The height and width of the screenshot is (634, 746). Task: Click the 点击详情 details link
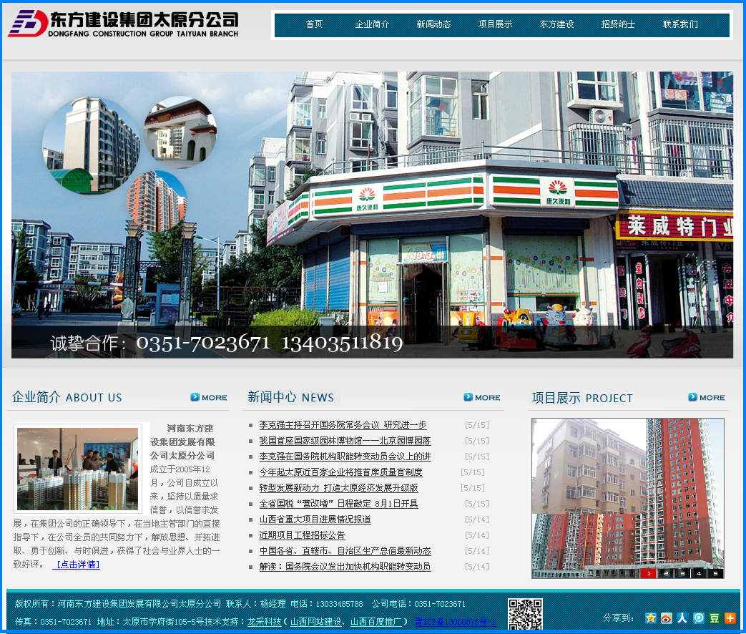[79, 565]
